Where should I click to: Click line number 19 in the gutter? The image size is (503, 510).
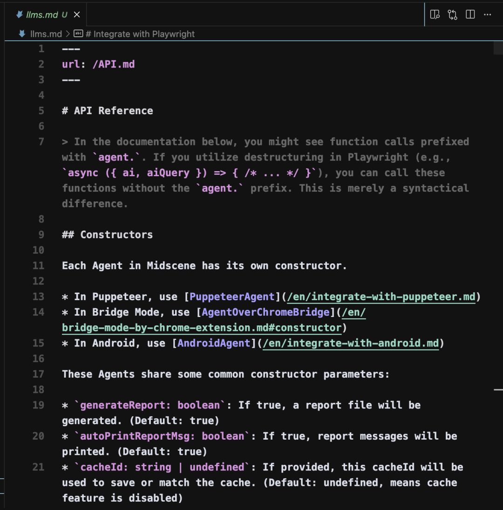pyautogui.click(x=38, y=405)
